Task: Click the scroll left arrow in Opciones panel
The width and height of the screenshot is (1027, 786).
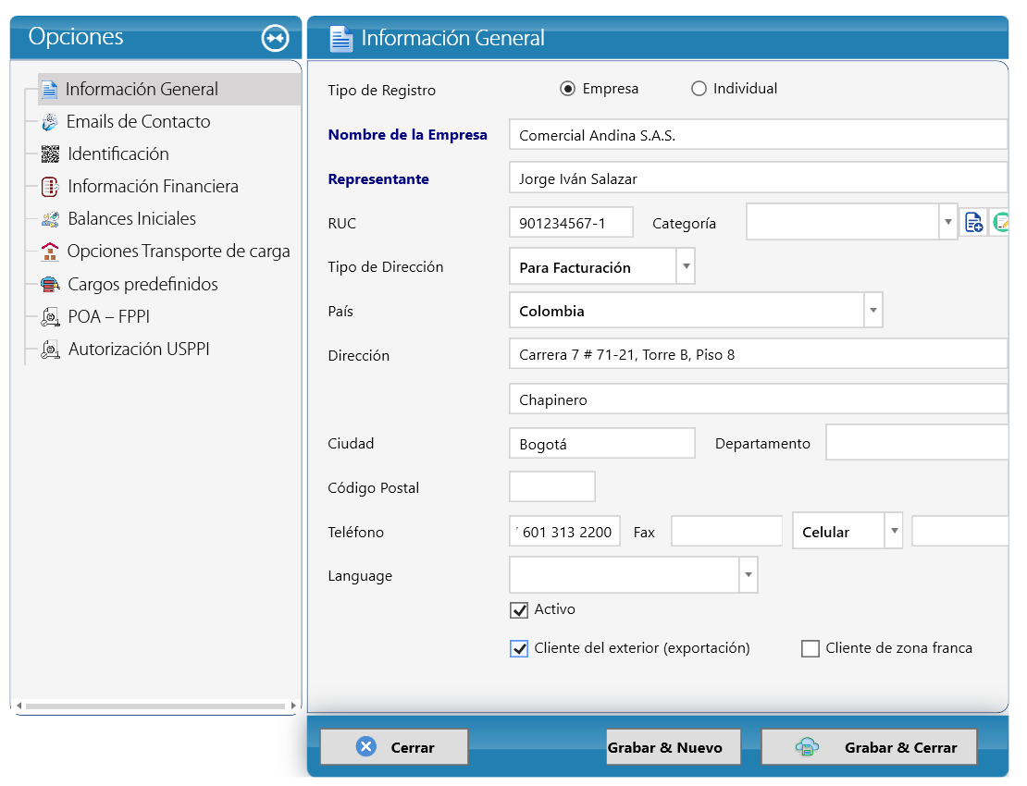Action: tap(19, 706)
